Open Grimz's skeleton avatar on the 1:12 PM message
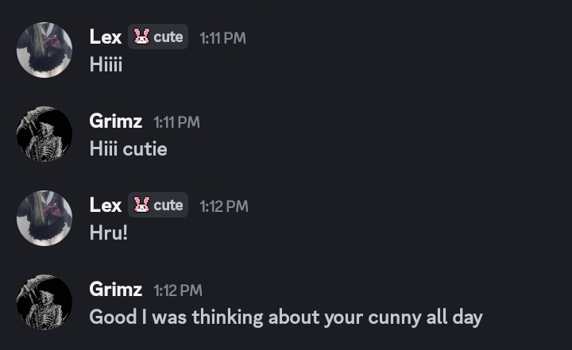 pyautogui.click(x=44, y=302)
